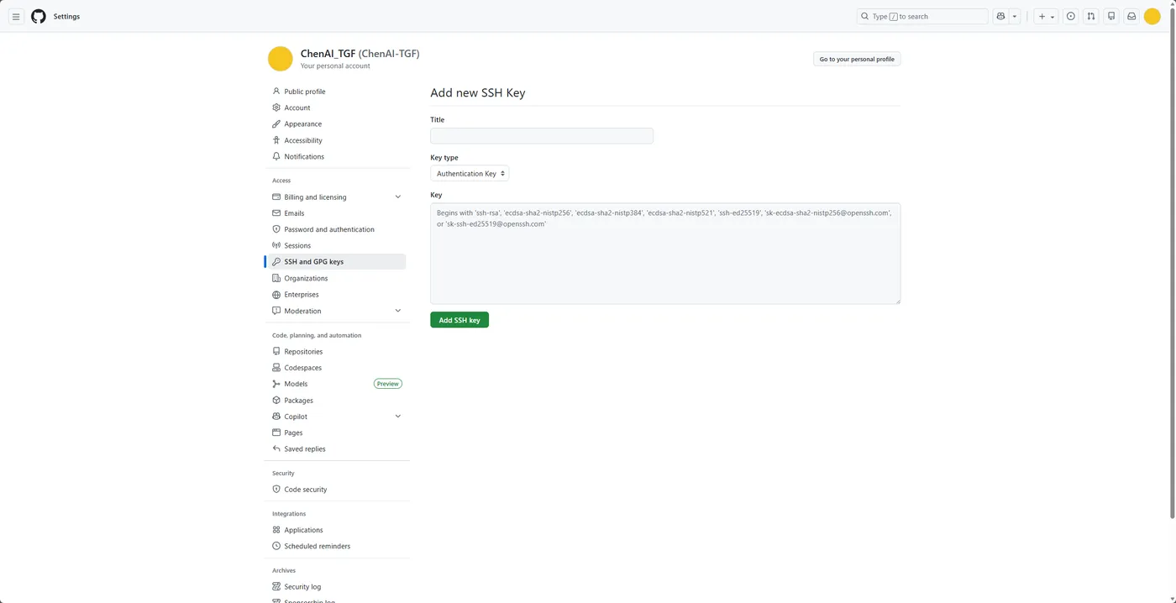
Task: Click the GitHub logo icon
Action: coord(39,17)
